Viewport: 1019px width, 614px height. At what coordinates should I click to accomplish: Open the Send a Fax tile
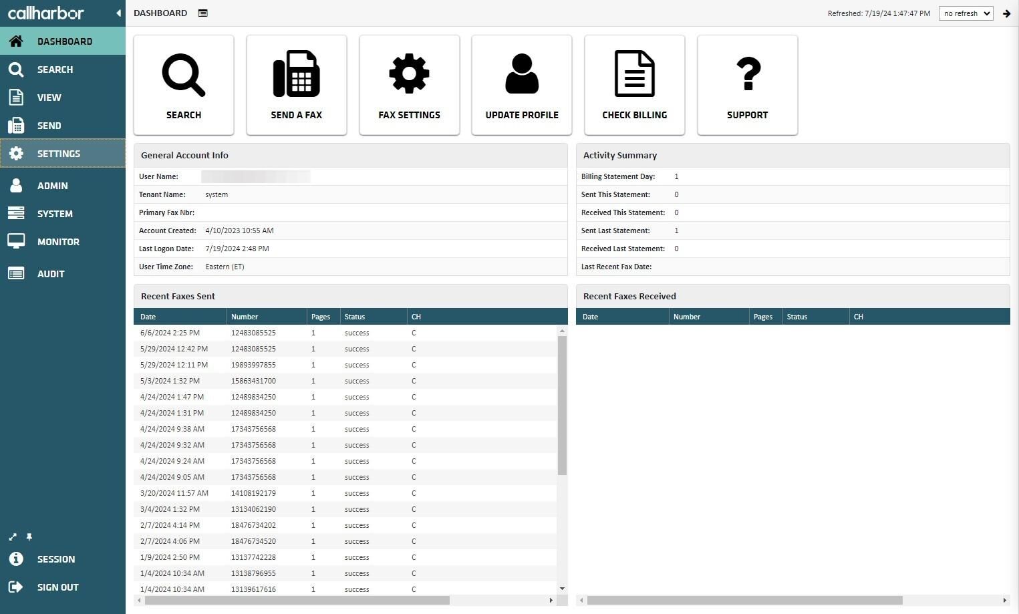point(297,85)
